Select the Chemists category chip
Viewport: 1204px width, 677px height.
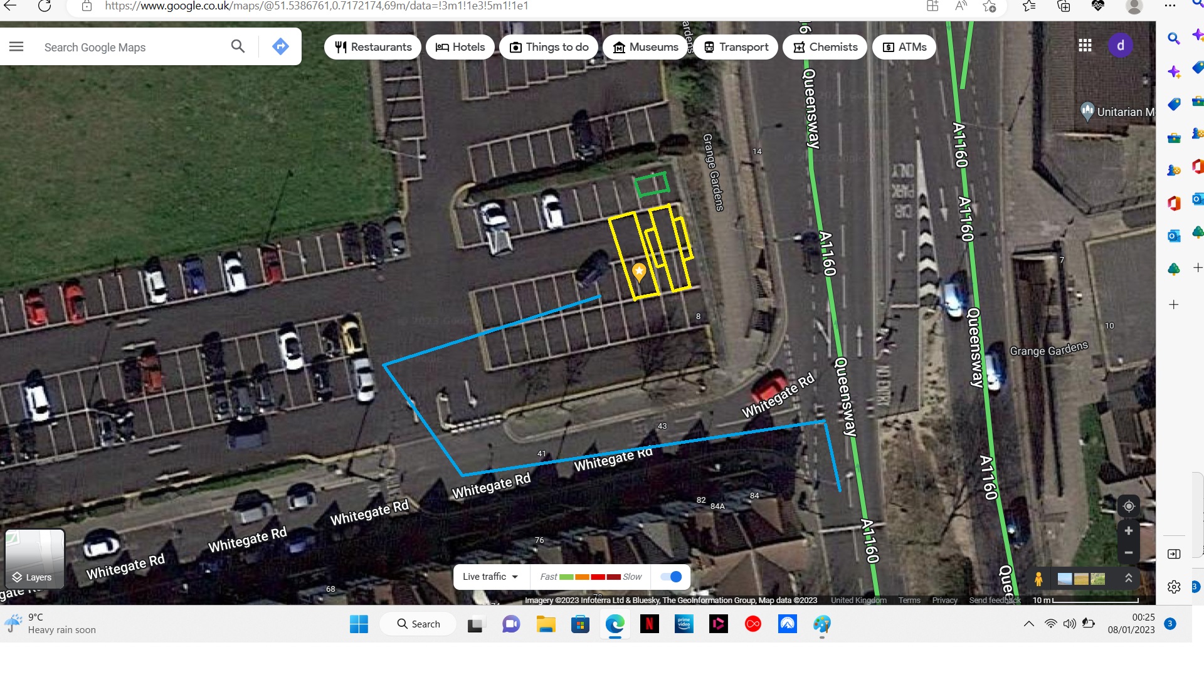pyautogui.click(x=825, y=47)
